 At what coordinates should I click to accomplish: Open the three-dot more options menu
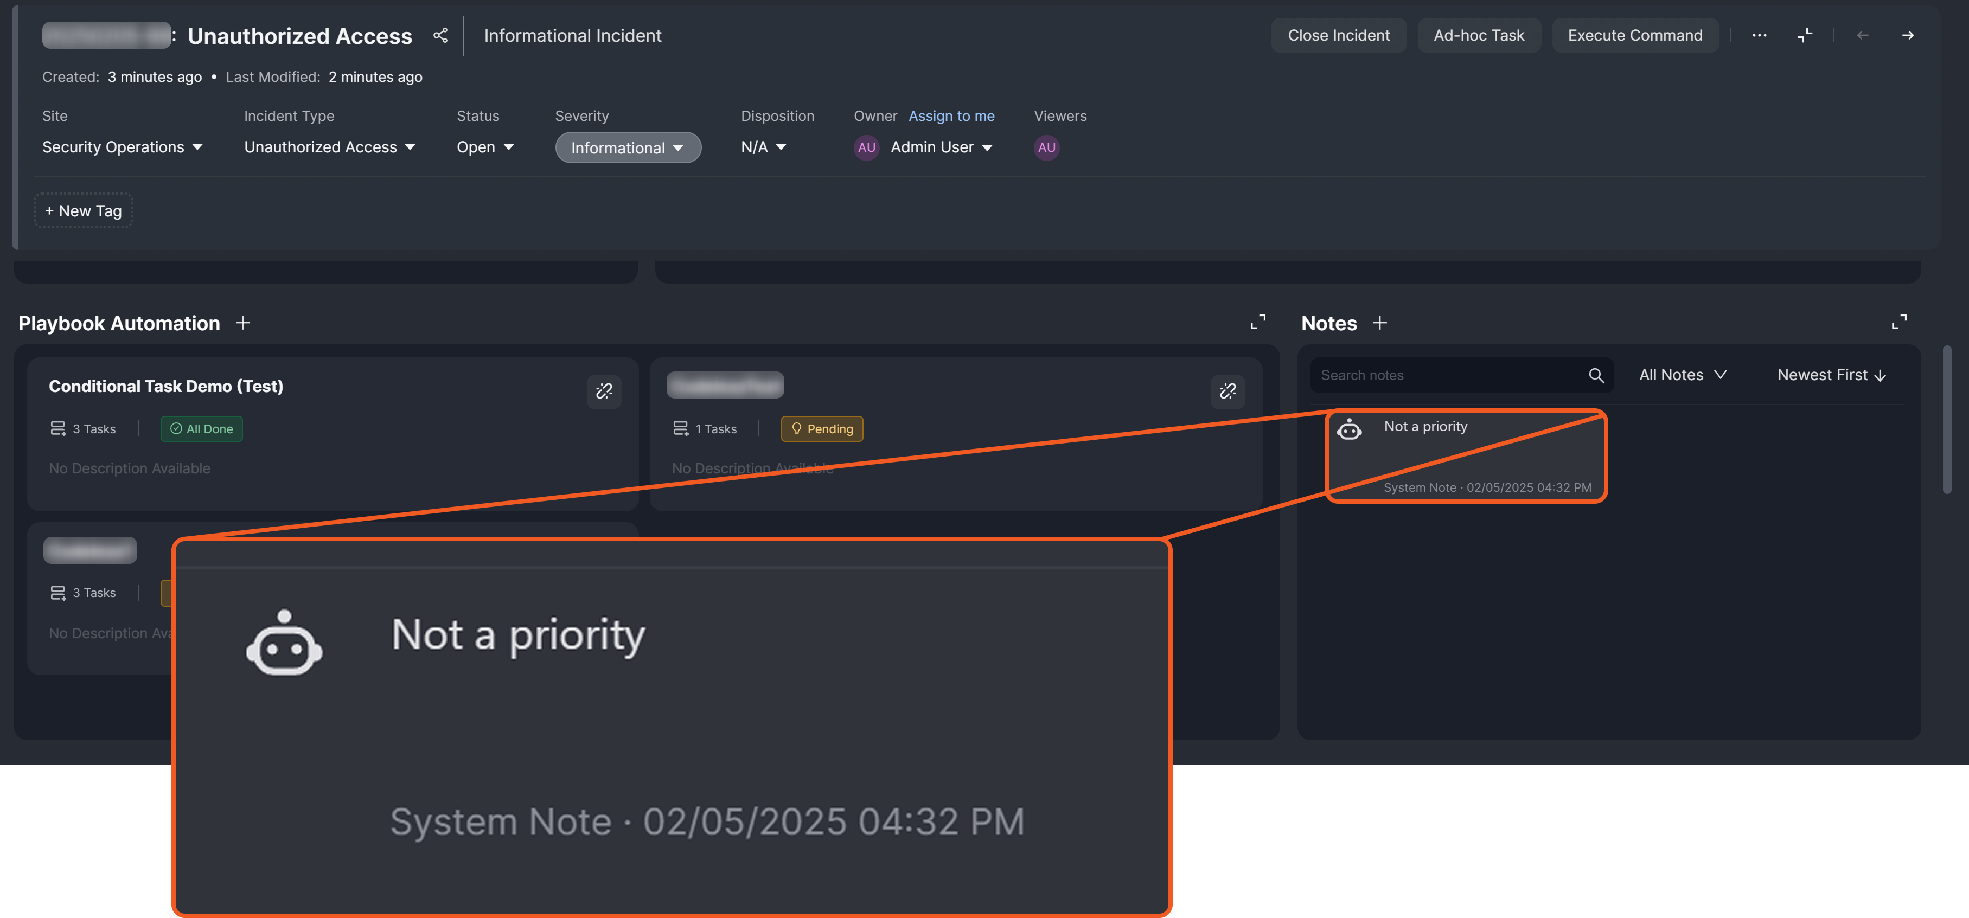tap(1759, 35)
